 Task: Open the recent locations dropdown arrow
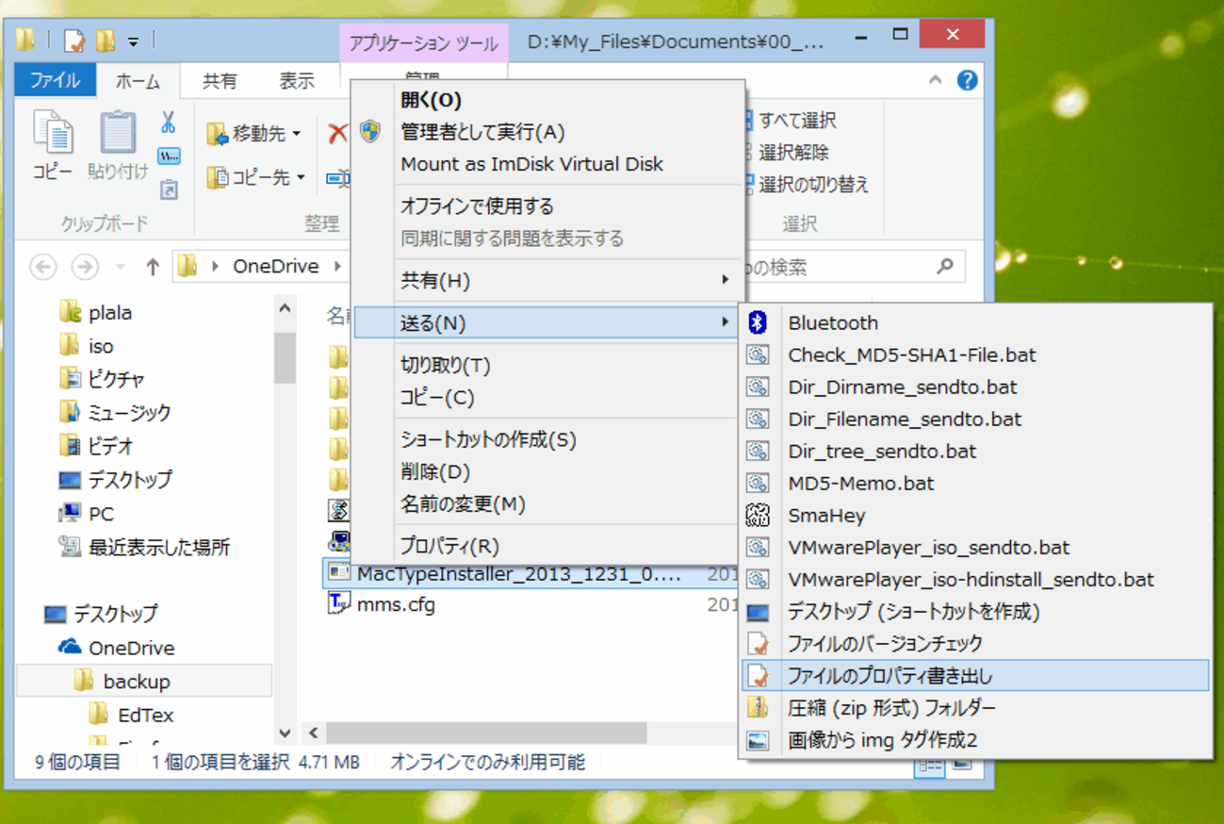(x=120, y=268)
